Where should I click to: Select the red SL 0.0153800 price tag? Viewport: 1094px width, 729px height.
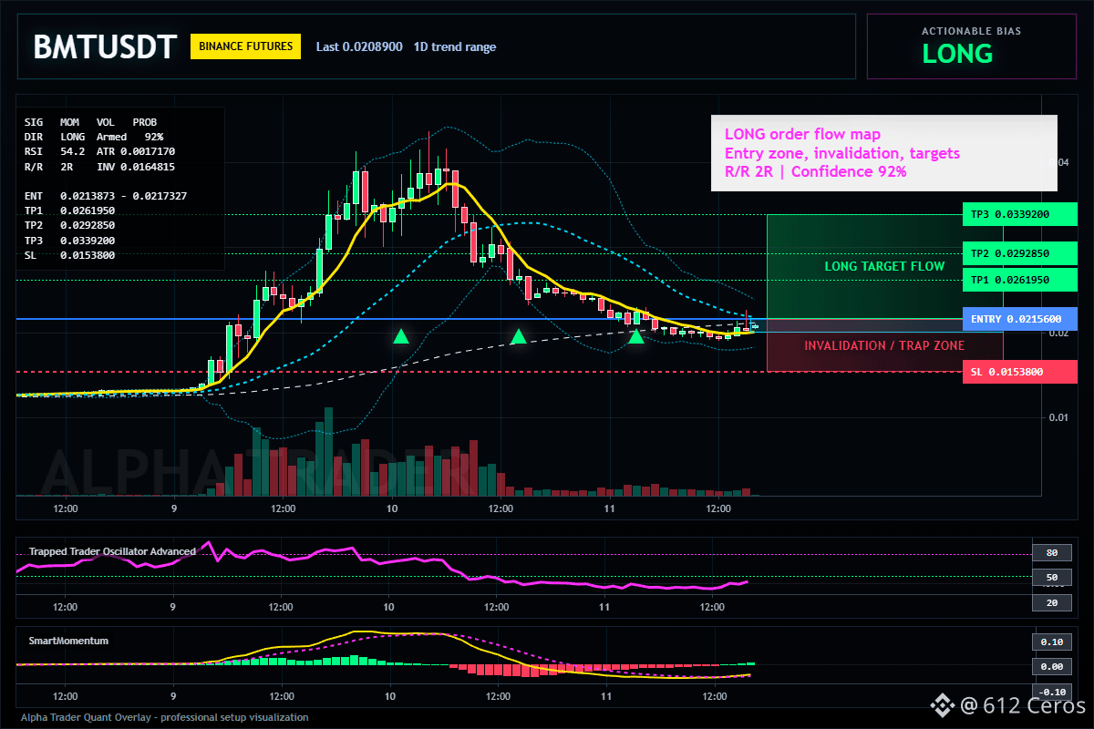click(1020, 372)
